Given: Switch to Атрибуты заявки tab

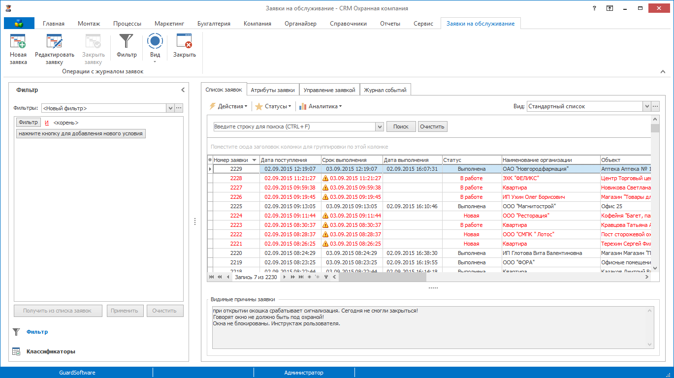Looking at the screenshot, I should coord(273,90).
